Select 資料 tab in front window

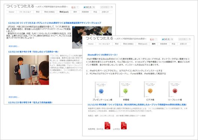click(154, 44)
